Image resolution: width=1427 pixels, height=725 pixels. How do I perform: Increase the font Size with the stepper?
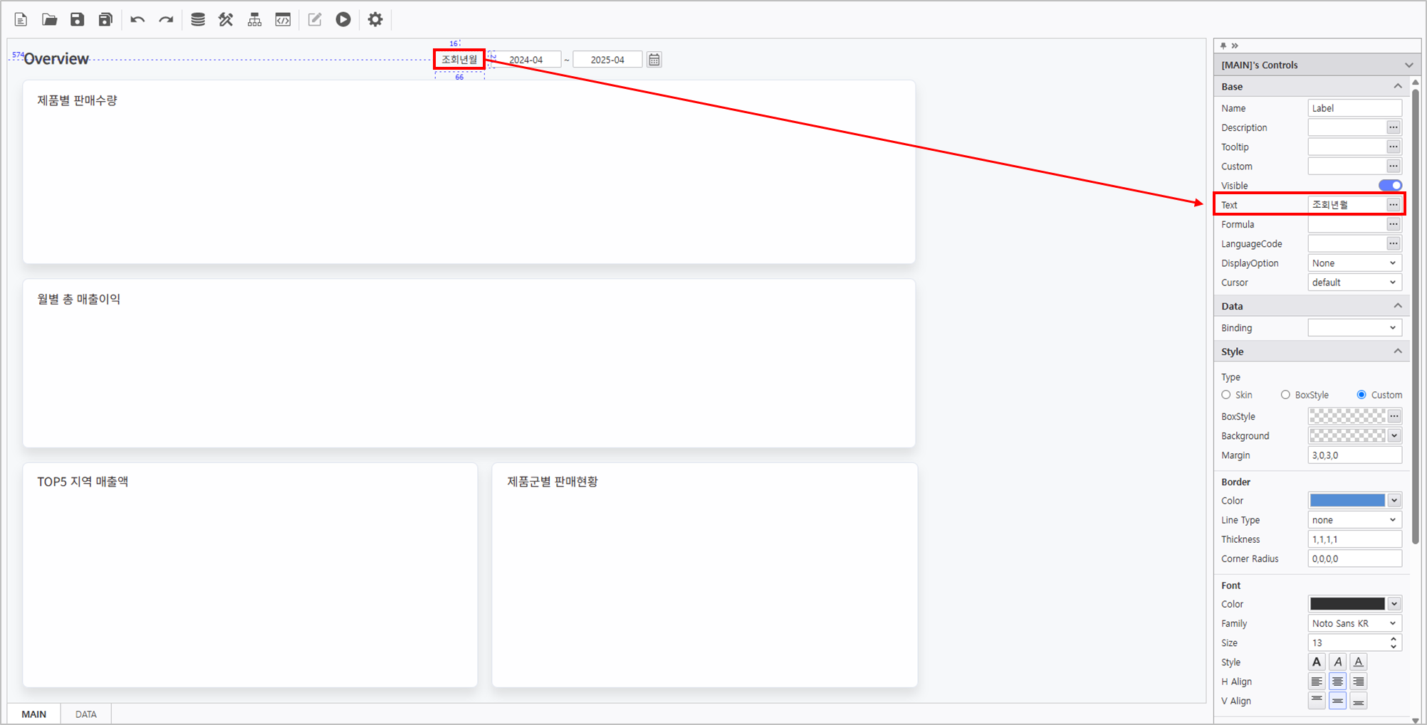coord(1394,639)
